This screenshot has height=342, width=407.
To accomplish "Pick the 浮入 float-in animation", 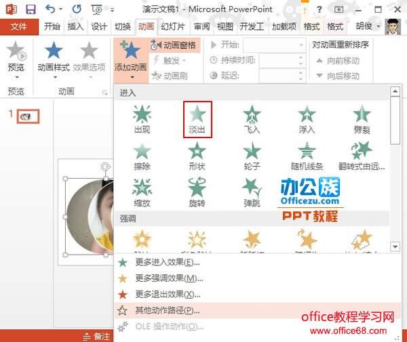I will click(307, 119).
